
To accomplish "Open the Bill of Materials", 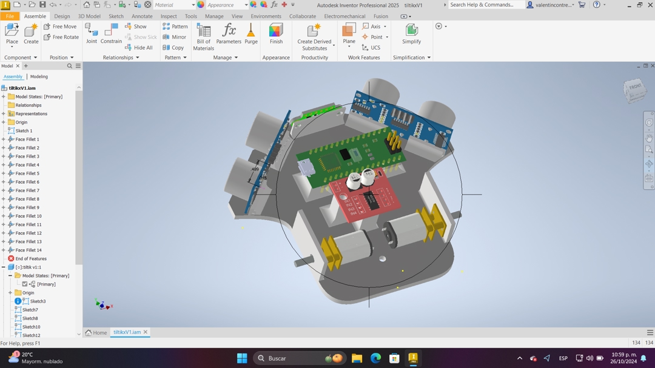I will 203,36.
